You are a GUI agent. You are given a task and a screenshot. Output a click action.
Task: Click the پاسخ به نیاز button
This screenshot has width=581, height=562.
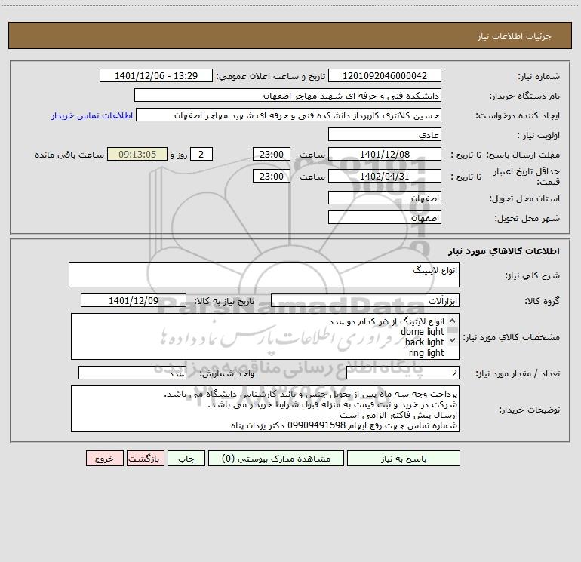[404, 458]
